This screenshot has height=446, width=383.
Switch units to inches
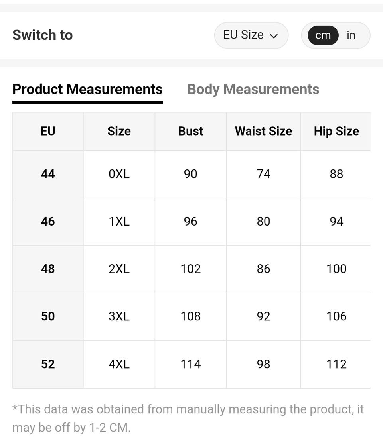[351, 35]
